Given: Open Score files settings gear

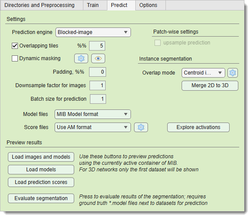Looking at the screenshot, I should click(x=141, y=127).
